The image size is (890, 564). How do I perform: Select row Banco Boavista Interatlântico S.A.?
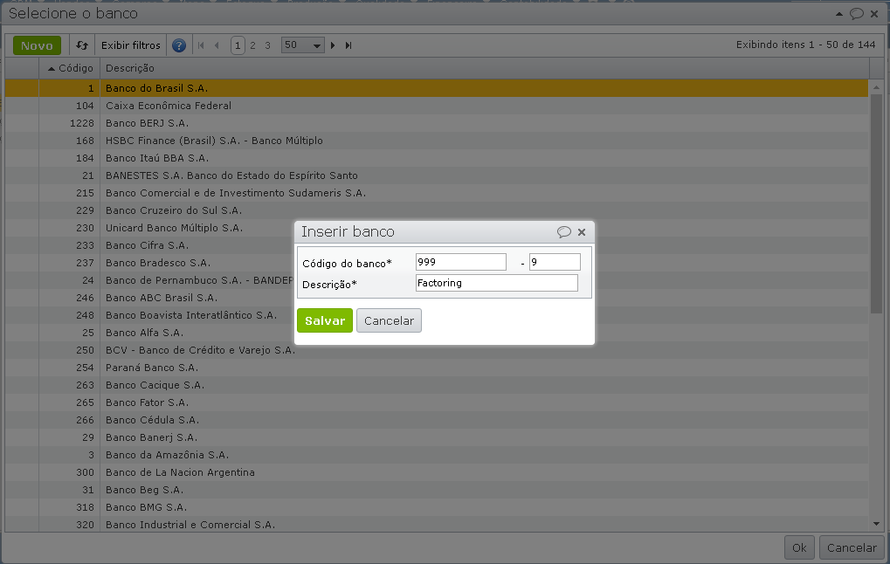point(437,315)
